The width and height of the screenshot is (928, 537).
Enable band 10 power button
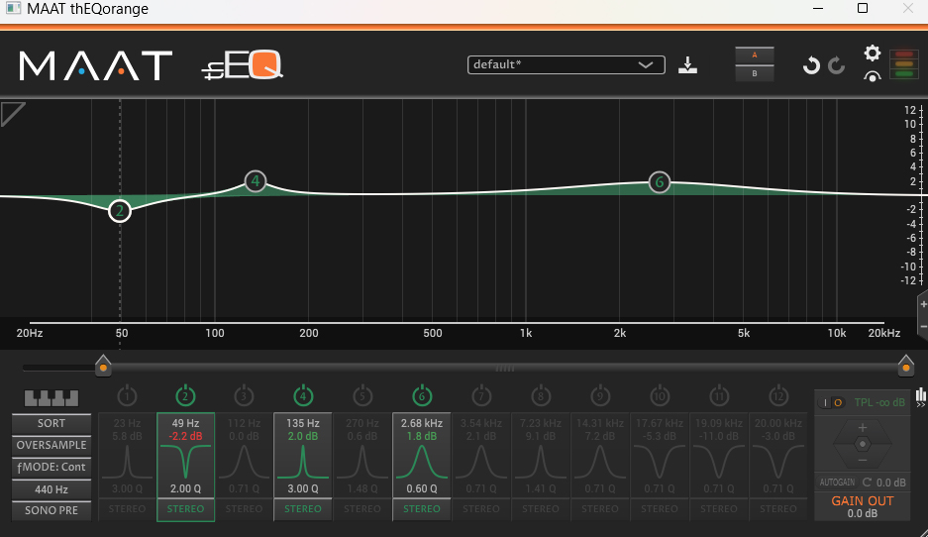660,395
